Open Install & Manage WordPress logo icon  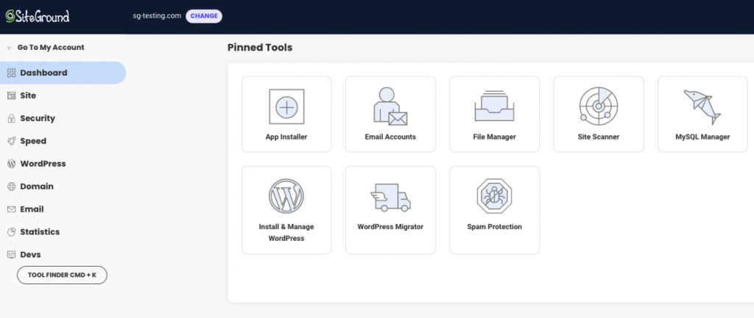tap(286, 196)
